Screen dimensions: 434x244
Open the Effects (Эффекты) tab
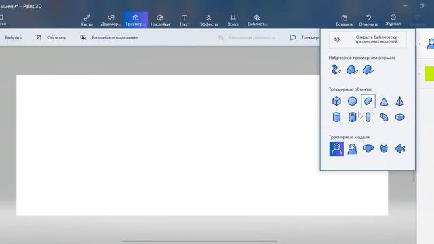[209, 20]
